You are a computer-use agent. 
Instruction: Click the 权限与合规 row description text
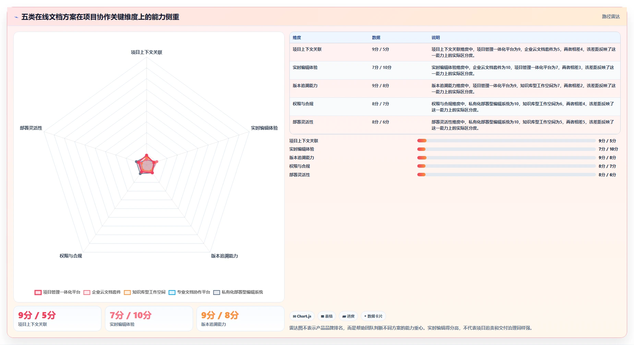[523, 107]
